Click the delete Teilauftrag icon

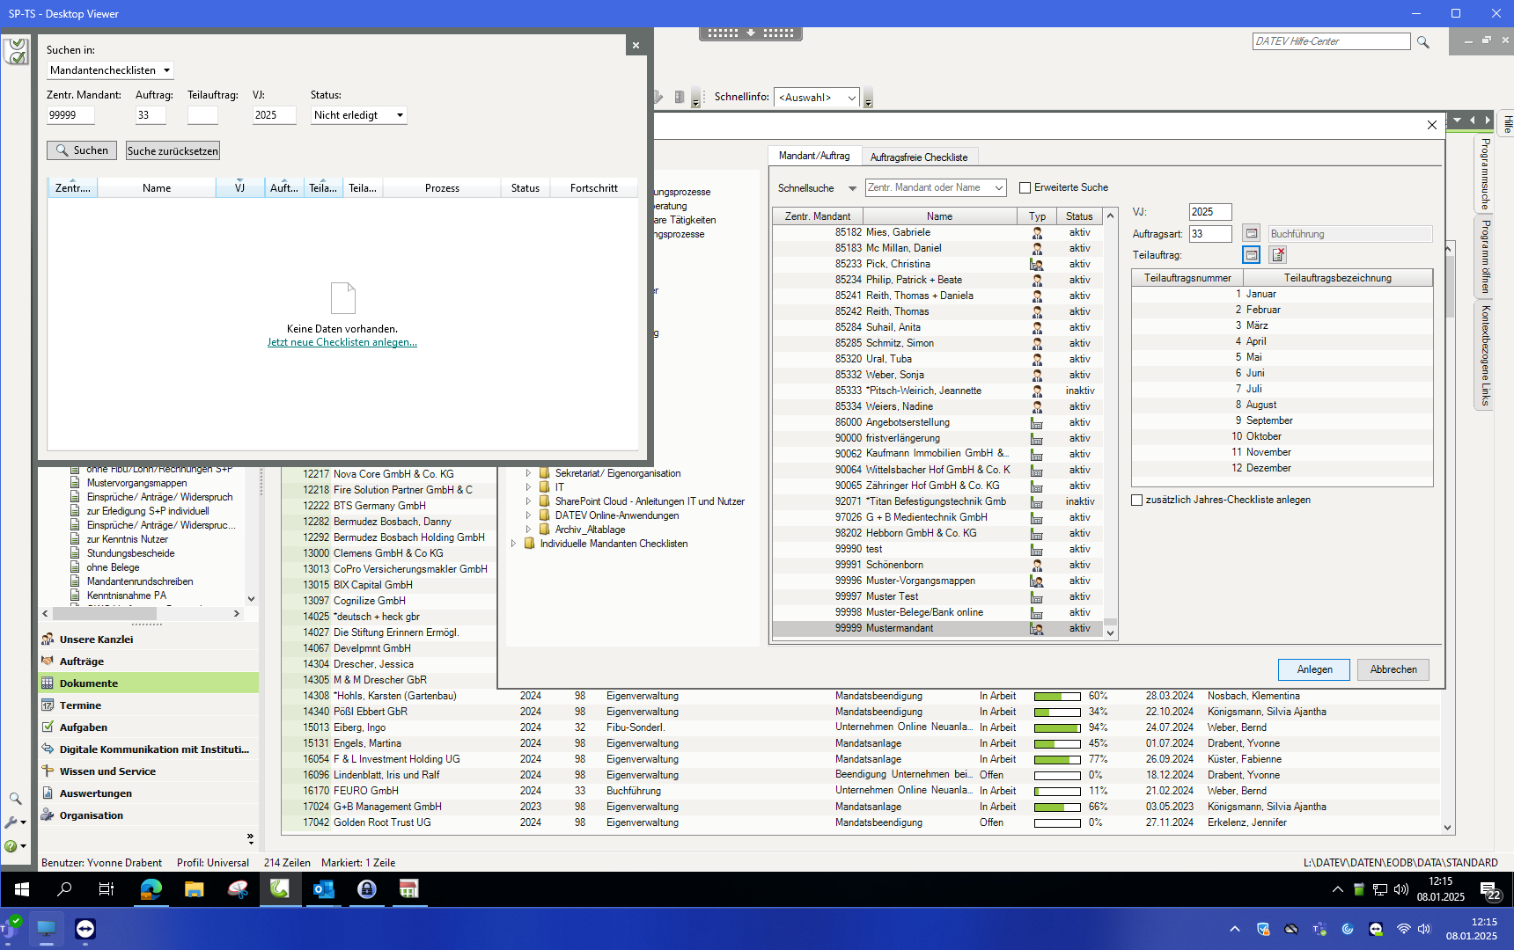point(1278,255)
